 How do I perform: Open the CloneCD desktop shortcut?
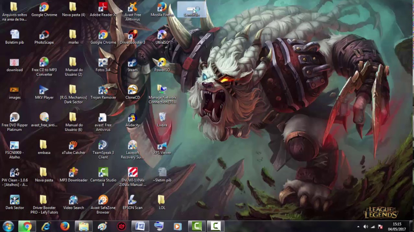[x=133, y=92]
